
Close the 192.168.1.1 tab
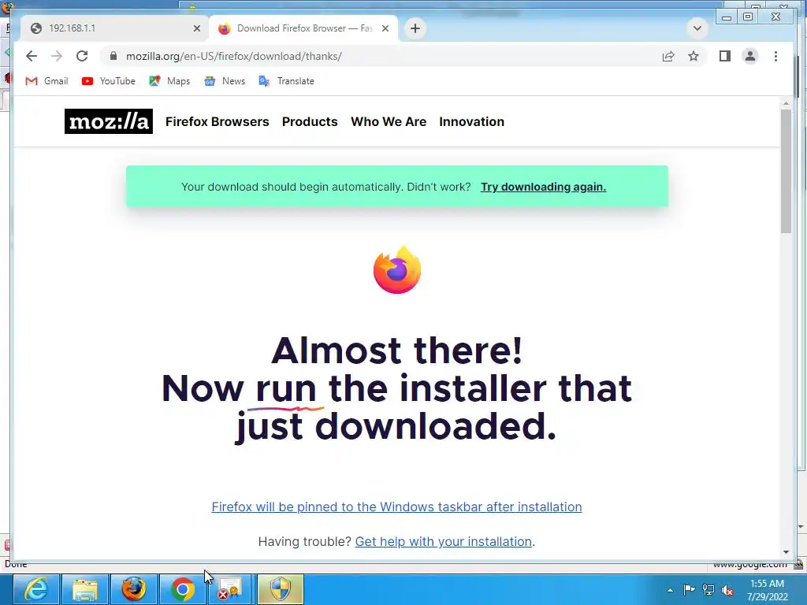click(196, 28)
